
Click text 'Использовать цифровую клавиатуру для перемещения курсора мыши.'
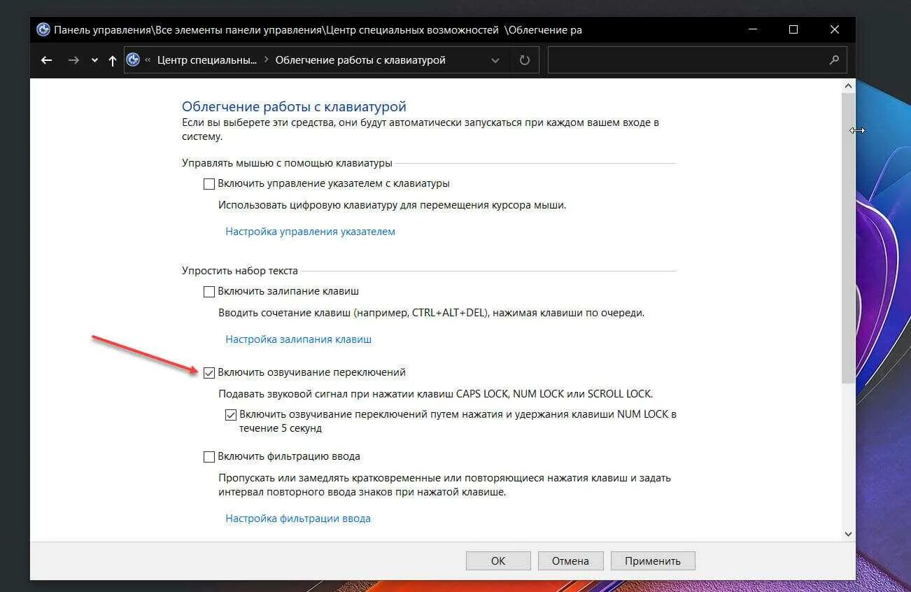(392, 206)
